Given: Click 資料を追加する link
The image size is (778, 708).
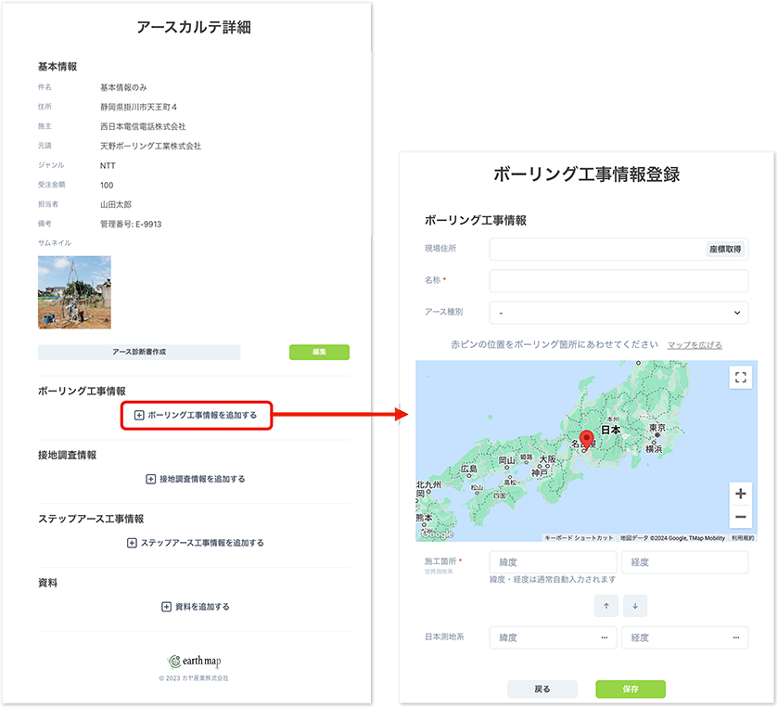Looking at the screenshot, I should tap(196, 607).
